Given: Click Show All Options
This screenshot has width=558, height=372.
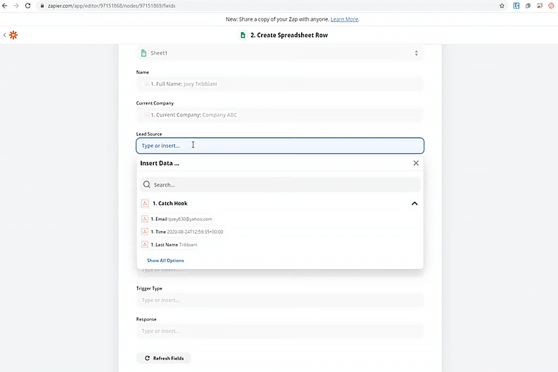Looking at the screenshot, I should click(166, 260).
